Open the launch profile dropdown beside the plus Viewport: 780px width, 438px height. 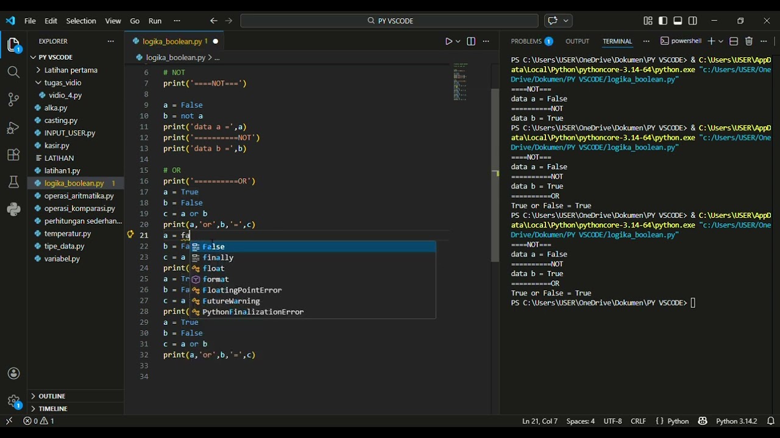pyautogui.click(x=721, y=41)
